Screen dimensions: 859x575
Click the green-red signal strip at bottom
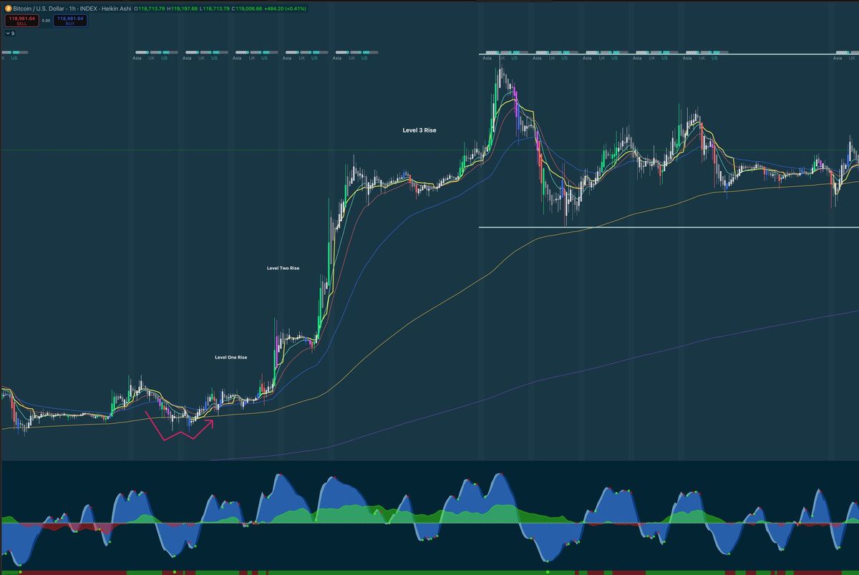pyautogui.click(x=429, y=572)
